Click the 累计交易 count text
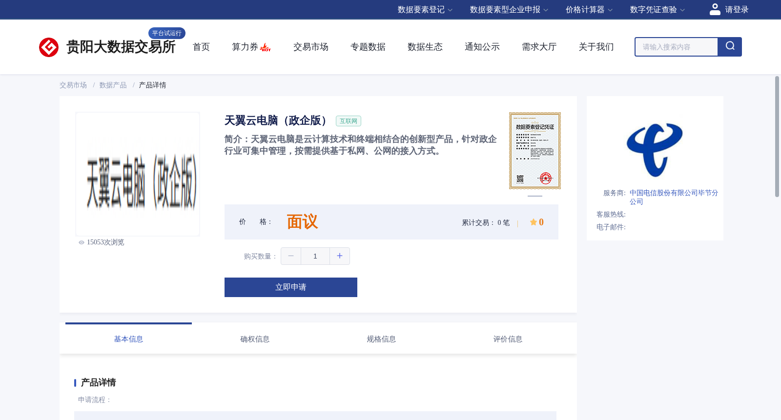The width and height of the screenshot is (781, 420). point(486,223)
